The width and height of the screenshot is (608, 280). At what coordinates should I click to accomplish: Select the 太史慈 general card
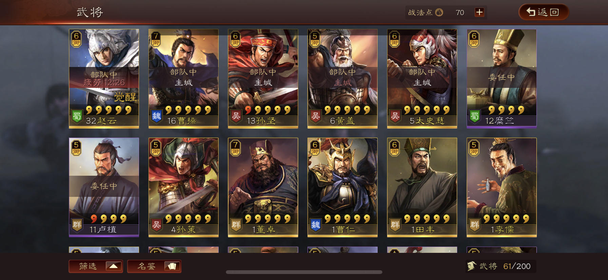click(422, 78)
